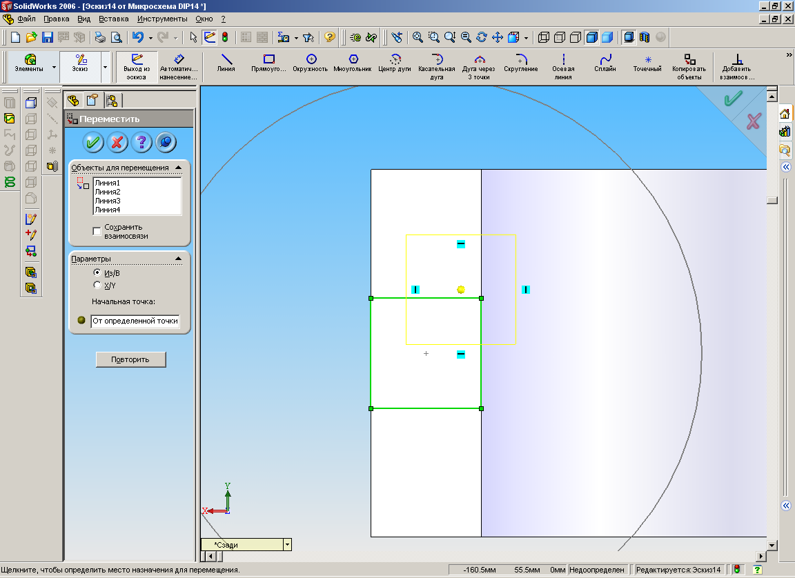Click the viewport scroll down arrow

click(x=772, y=546)
